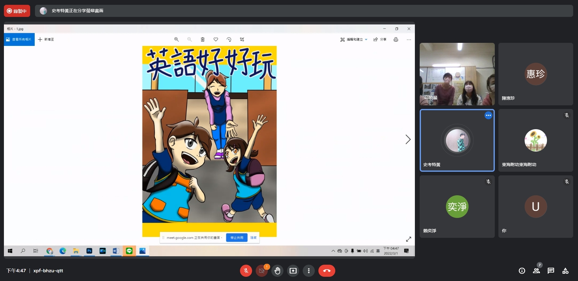Image resolution: width=578 pixels, height=281 pixels.
Task: Open Windows search in shared taskbar
Action: [23, 251]
